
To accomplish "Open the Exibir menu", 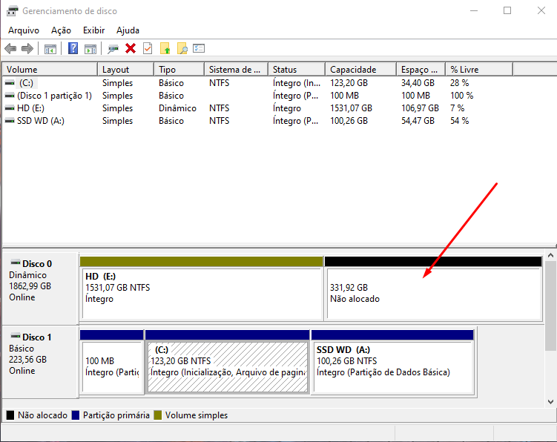I will (x=93, y=30).
